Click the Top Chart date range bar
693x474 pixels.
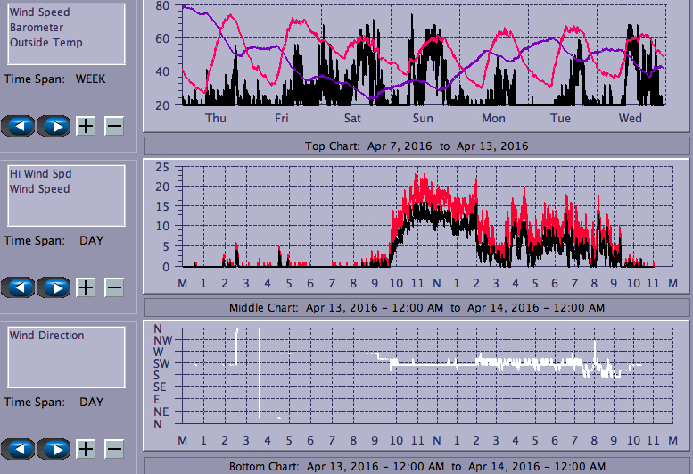click(417, 146)
